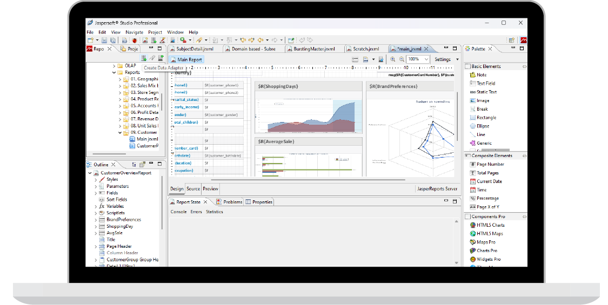Screen dimensions: 608x305
Task: Click the red bug debug icon
Action: [135, 40]
